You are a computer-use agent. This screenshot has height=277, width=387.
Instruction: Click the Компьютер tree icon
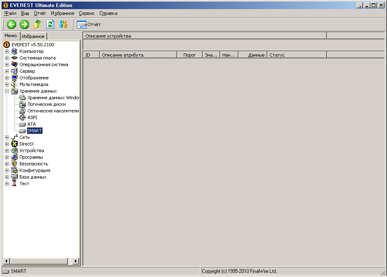point(14,51)
